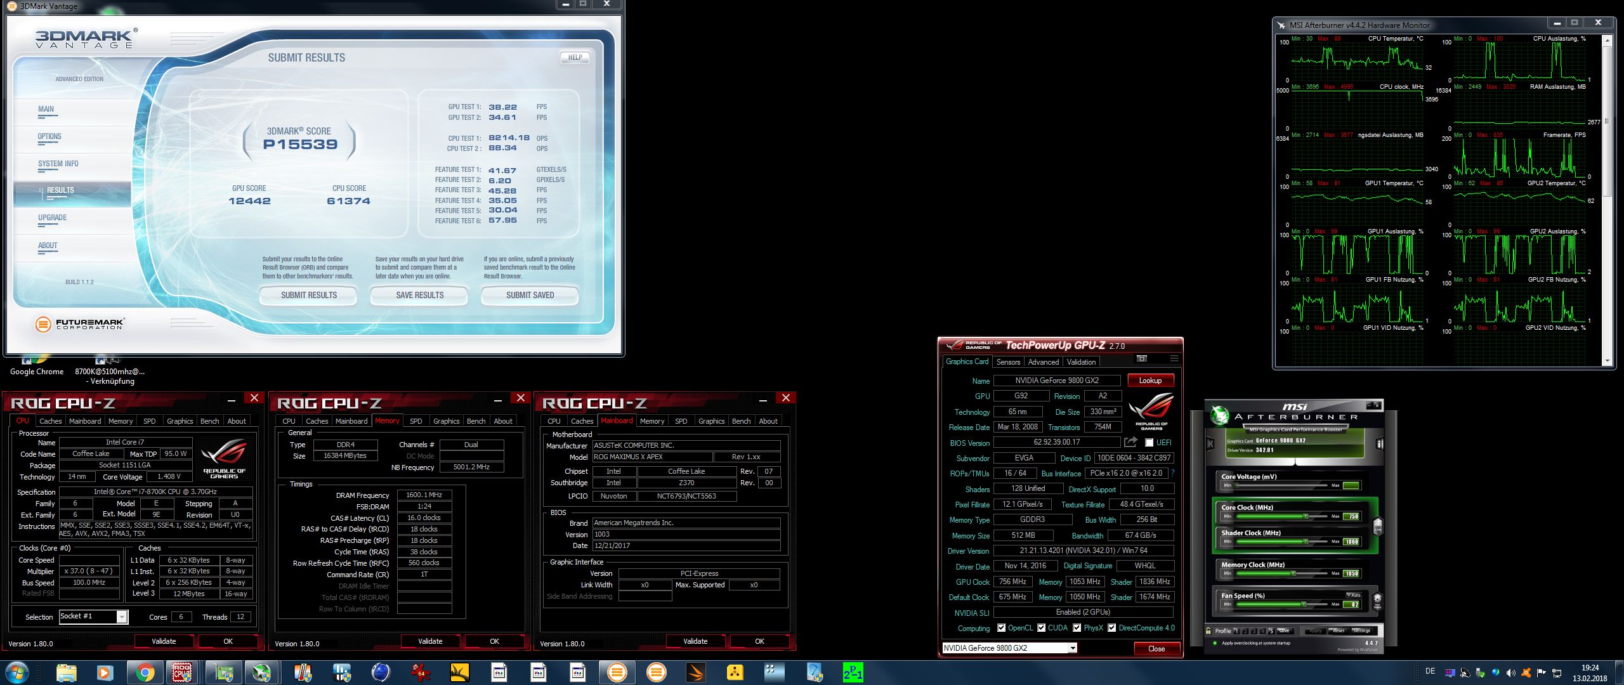Click the SUBMIT SAVED button

[x=530, y=296]
